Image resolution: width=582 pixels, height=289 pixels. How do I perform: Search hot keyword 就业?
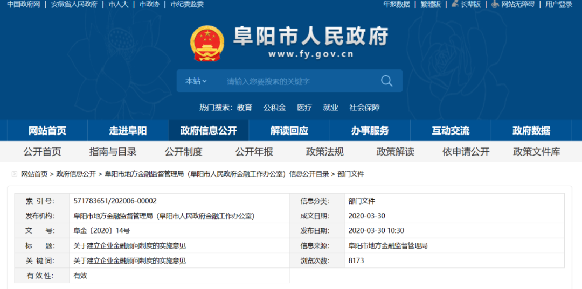pos(330,108)
